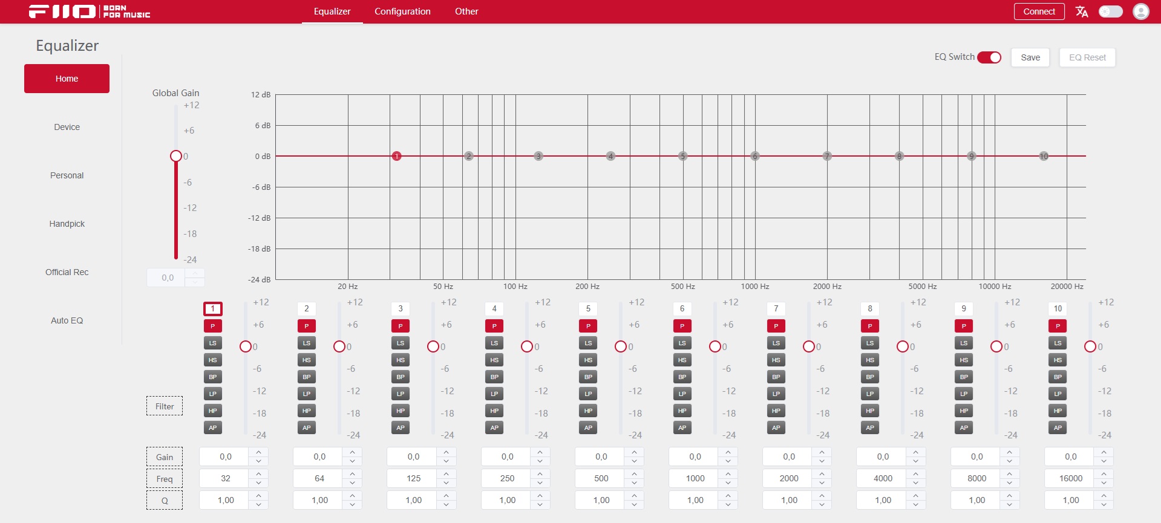The width and height of the screenshot is (1161, 523).
Task: Select HS filter for band 3
Action: tap(401, 360)
